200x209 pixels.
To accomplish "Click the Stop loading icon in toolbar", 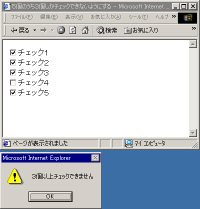I will click(x=61, y=30).
